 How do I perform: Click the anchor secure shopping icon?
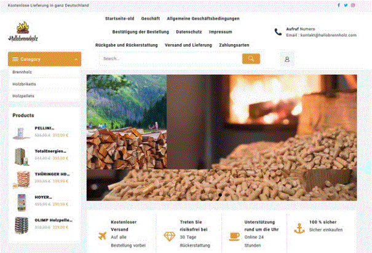299,228
